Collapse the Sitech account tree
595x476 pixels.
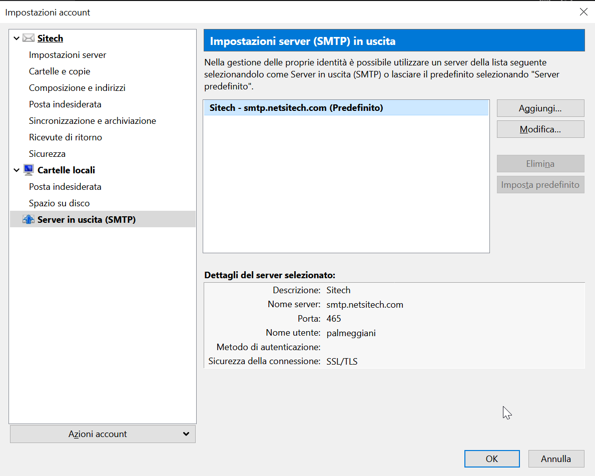[17, 38]
